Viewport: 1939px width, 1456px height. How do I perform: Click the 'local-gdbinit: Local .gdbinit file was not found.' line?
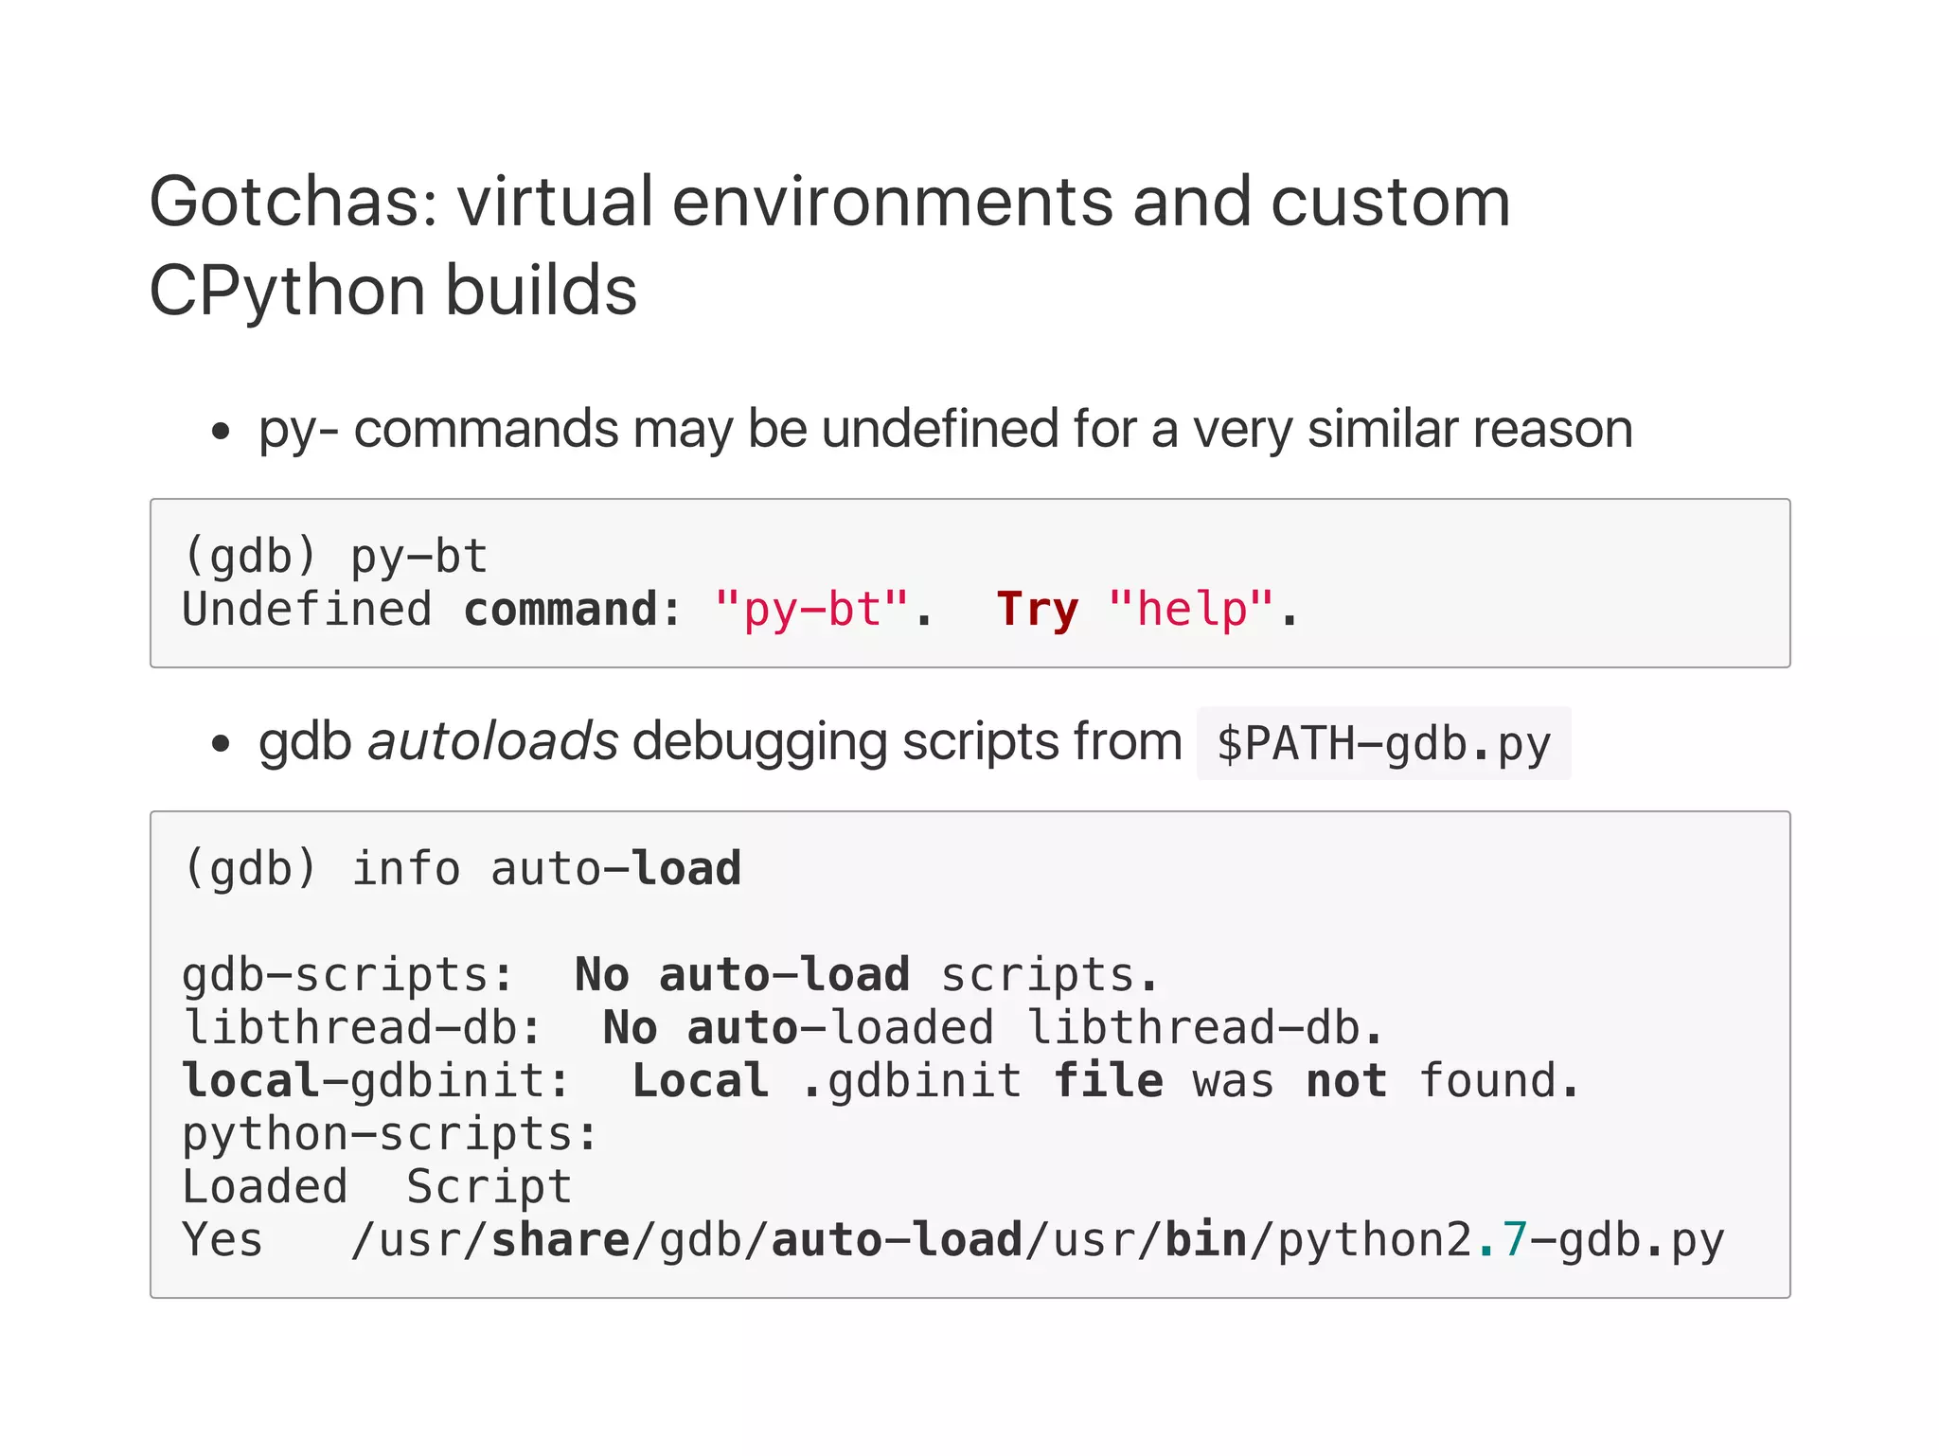[881, 1081]
